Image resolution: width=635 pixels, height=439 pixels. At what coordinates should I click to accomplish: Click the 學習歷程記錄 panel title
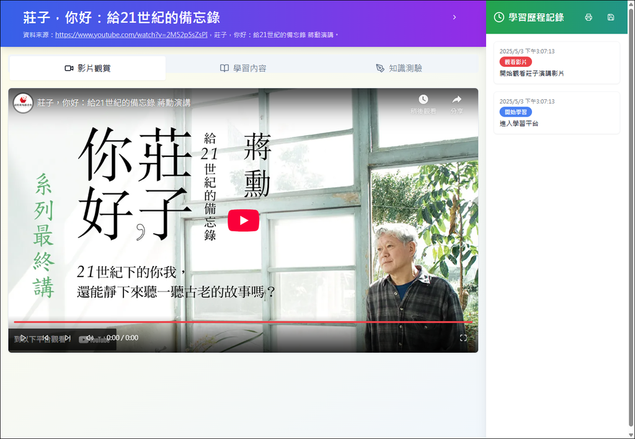pyautogui.click(x=536, y=17)
